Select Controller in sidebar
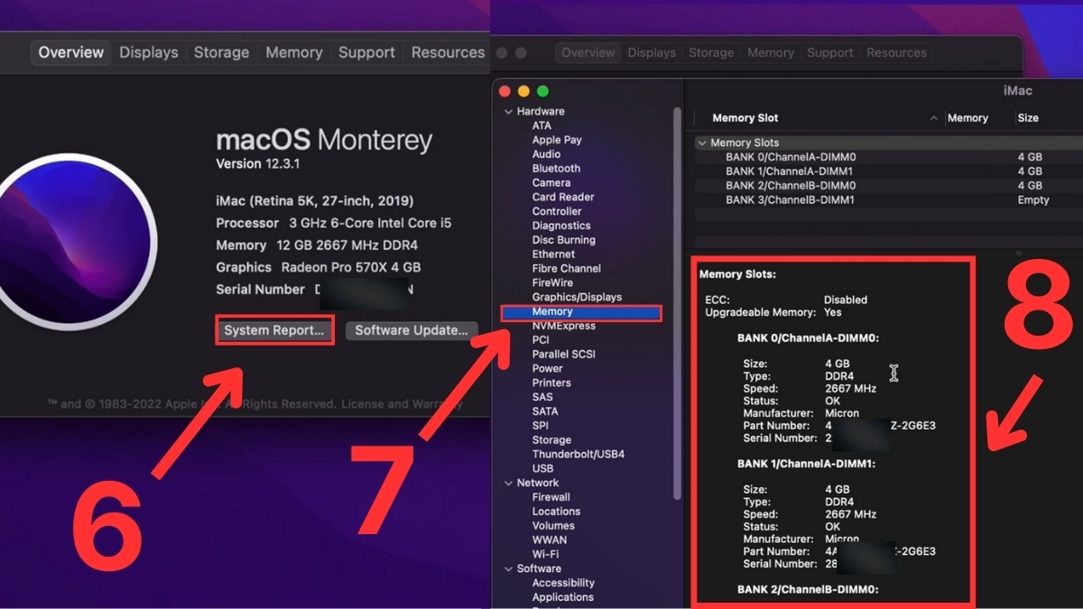The image size is (1083, 609). point(557,211)
